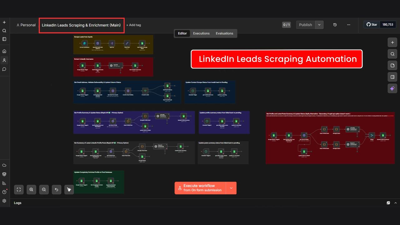
Task: Add a sticky note from right panel
Action: [x=392, y=65]
